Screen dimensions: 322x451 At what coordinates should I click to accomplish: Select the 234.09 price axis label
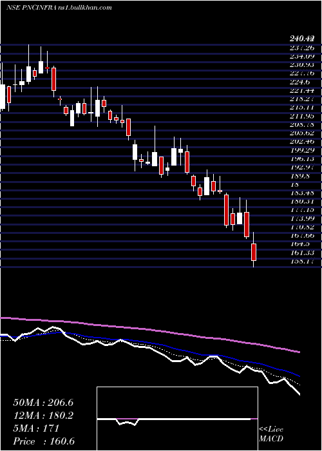coord(301,56)
